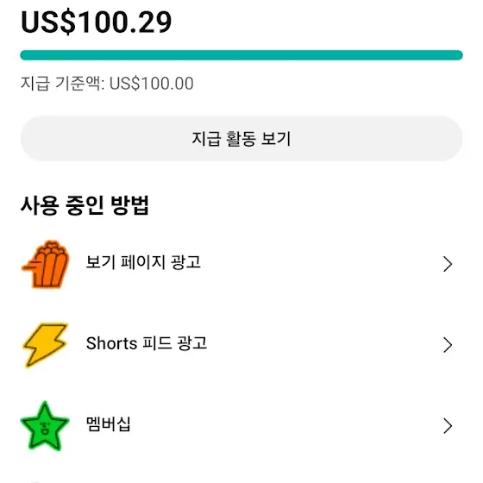The height and width of the screenshot is (483, 483).
Task: Expand 멤버십 chevron arrow
Action: click(448, 426)
